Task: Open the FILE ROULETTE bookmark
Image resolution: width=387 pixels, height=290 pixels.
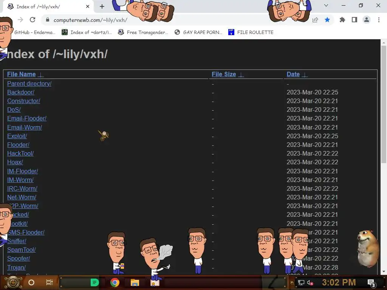Action: [x=251, y=32]
